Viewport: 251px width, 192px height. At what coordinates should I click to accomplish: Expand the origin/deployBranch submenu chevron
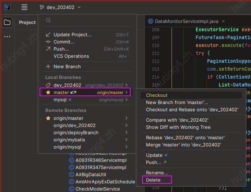[x=127, y=132]
